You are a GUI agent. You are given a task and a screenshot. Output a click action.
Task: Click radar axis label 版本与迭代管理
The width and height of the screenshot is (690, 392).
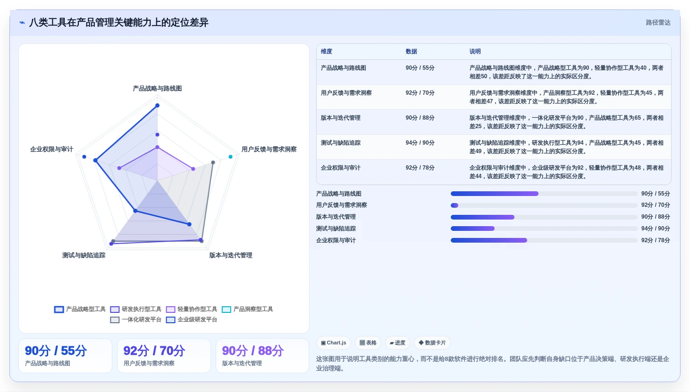231,255
